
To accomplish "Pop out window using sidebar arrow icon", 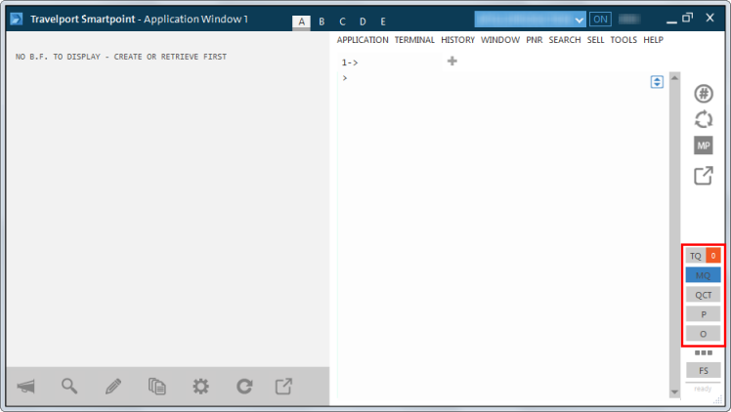I will 703,176.
